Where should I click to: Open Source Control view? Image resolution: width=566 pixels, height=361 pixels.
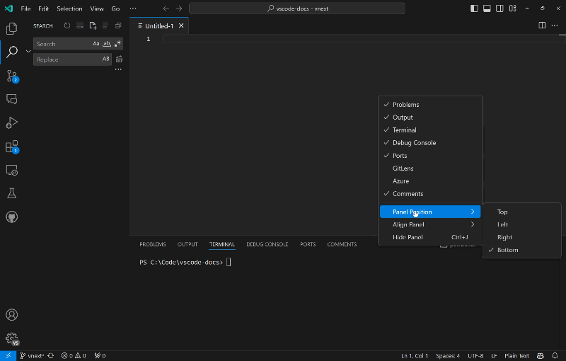coord(11,76)
